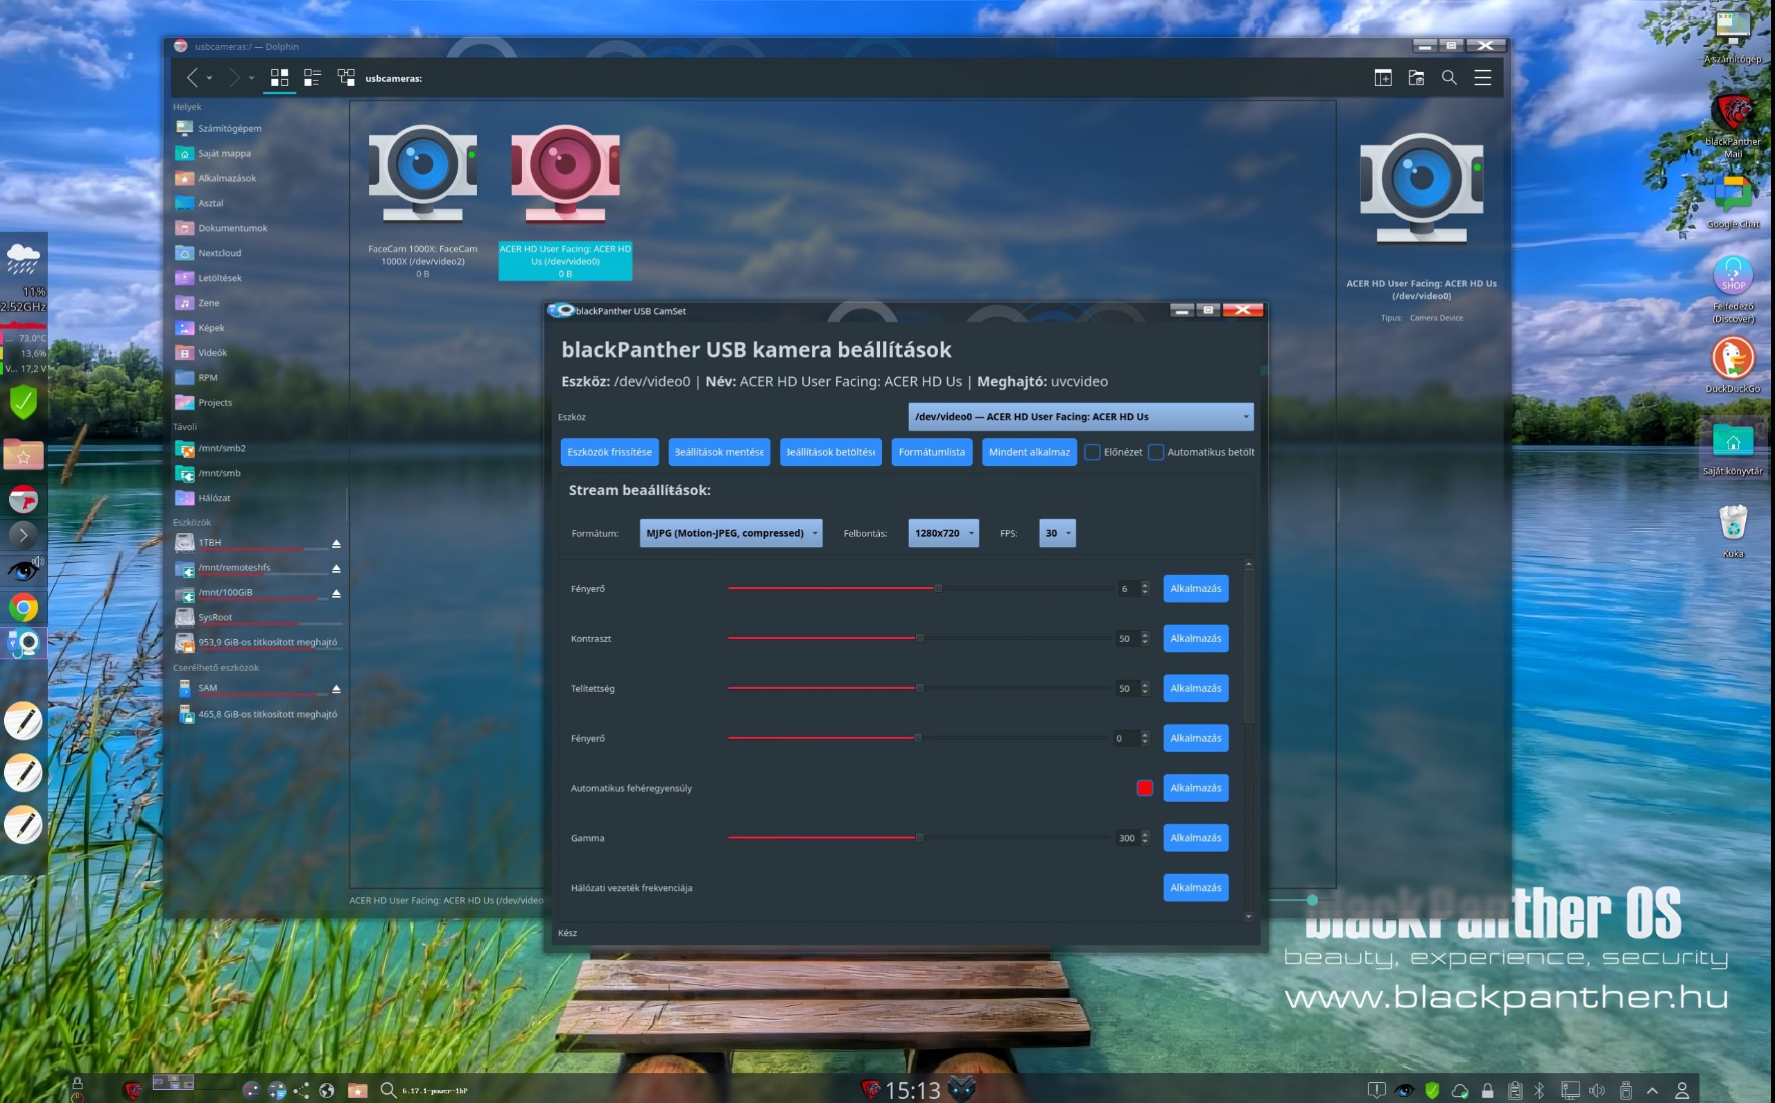Select Letöltések in the Places sidebar
Screen dimensions: 1775x1103
(220, 278)
